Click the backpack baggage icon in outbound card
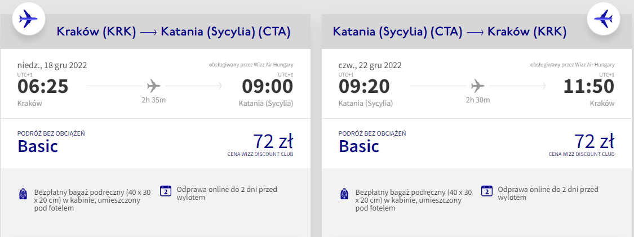The image size is (634, 237). point(23,194)
